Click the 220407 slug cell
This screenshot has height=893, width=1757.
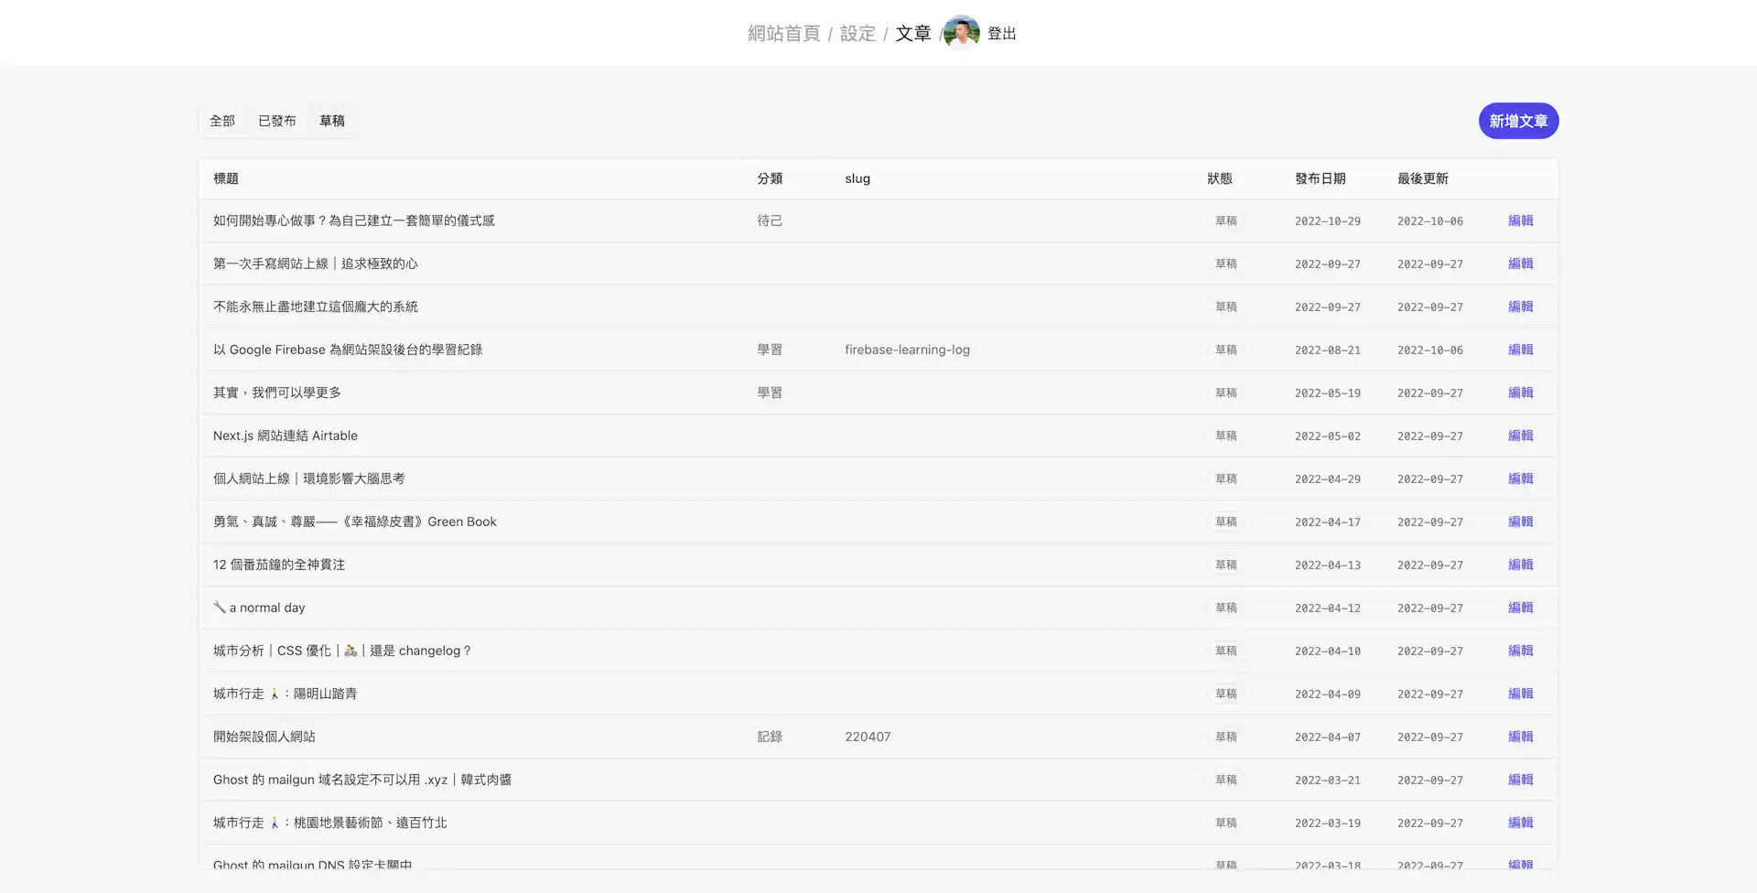tap(868, 737)
